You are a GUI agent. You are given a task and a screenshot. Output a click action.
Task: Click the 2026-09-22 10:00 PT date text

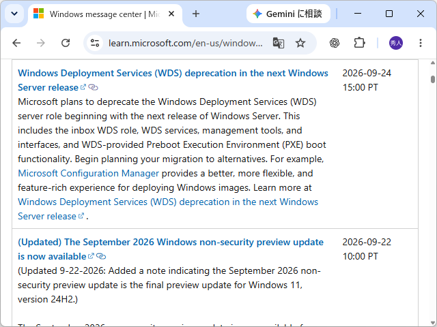point(367,249)
